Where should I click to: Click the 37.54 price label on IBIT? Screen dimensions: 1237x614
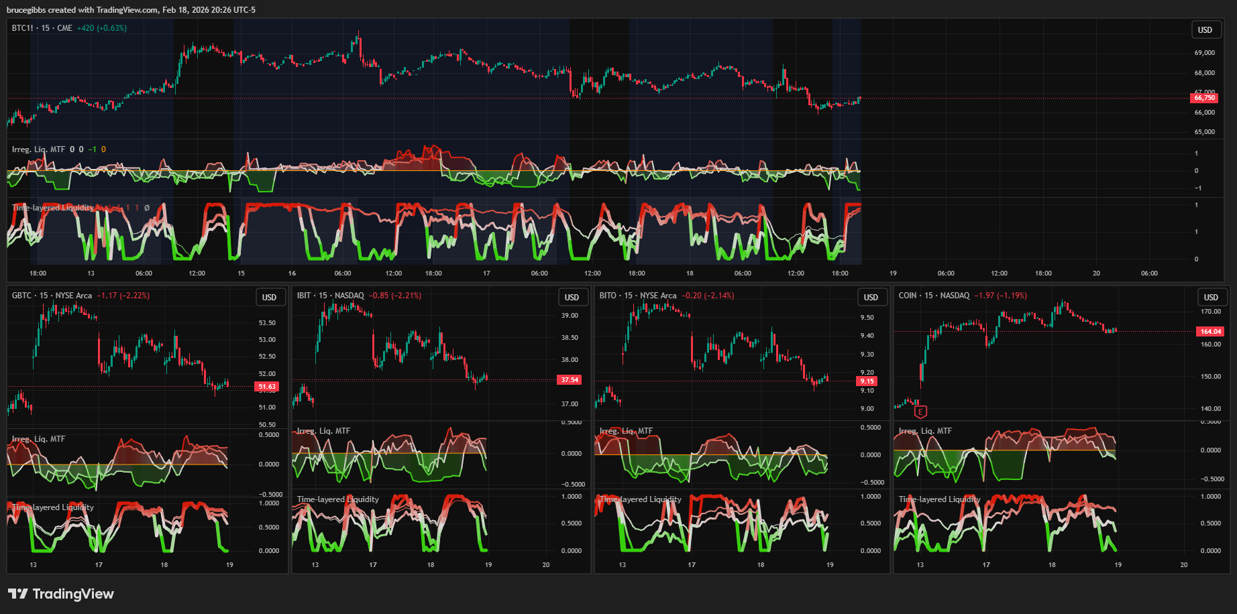tap(570, 380)
